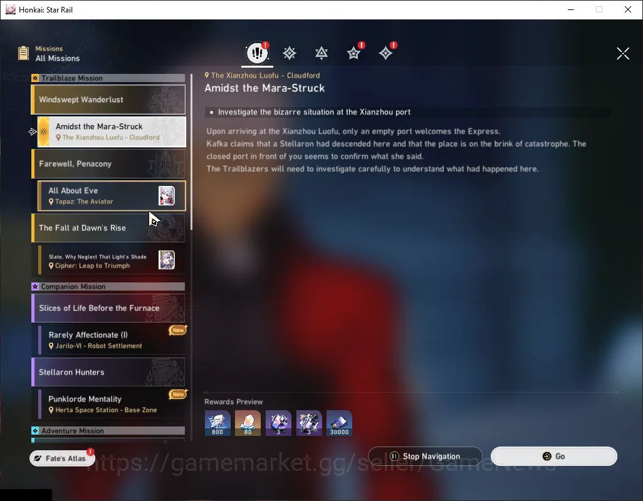
Task: Select Amidst the Mara-Struck mission
Action: click(112, 132)
